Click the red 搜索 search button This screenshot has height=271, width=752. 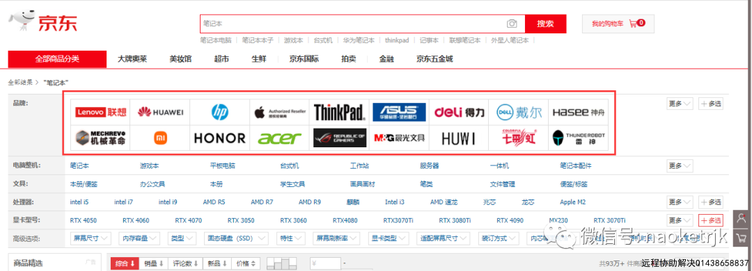click(545, 24)
